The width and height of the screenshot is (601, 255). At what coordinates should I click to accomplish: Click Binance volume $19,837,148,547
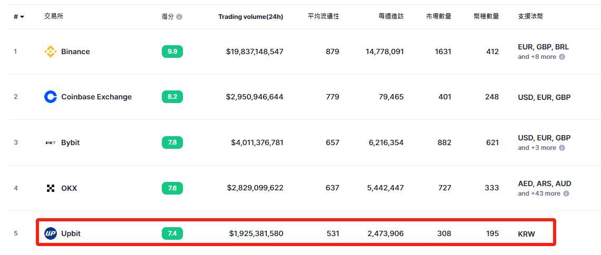pos(255,52)
